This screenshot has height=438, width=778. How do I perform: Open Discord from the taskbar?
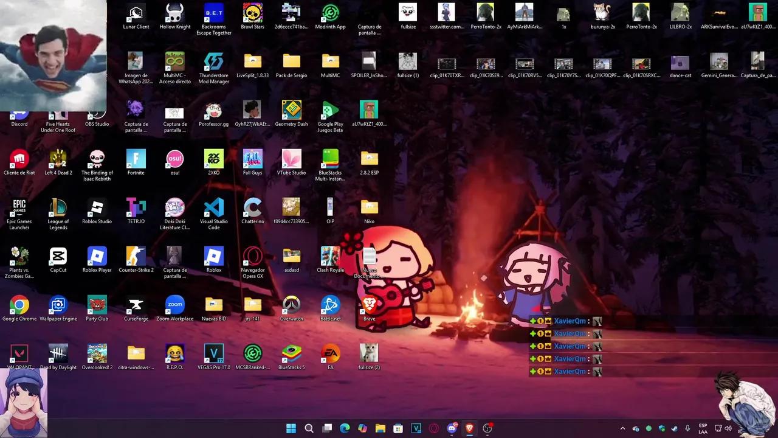(x=452, y=428)
